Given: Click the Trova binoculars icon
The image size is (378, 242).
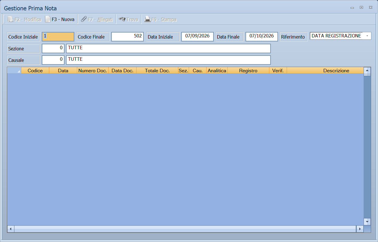Looking at the screenshot, I should pyautogui.click(x=122, y=19).
